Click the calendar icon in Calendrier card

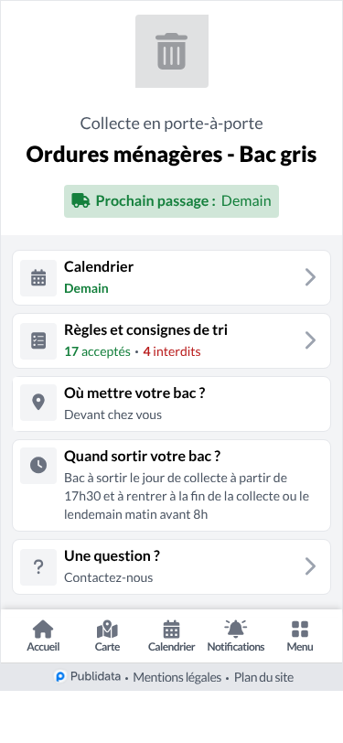[x=38, y=277]
